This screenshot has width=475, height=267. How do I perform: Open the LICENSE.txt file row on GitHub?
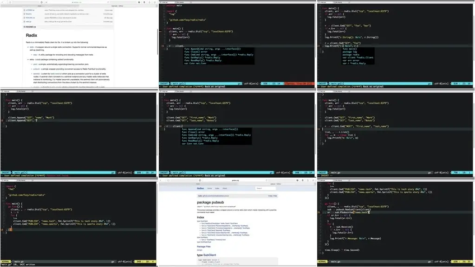(68, 10)
